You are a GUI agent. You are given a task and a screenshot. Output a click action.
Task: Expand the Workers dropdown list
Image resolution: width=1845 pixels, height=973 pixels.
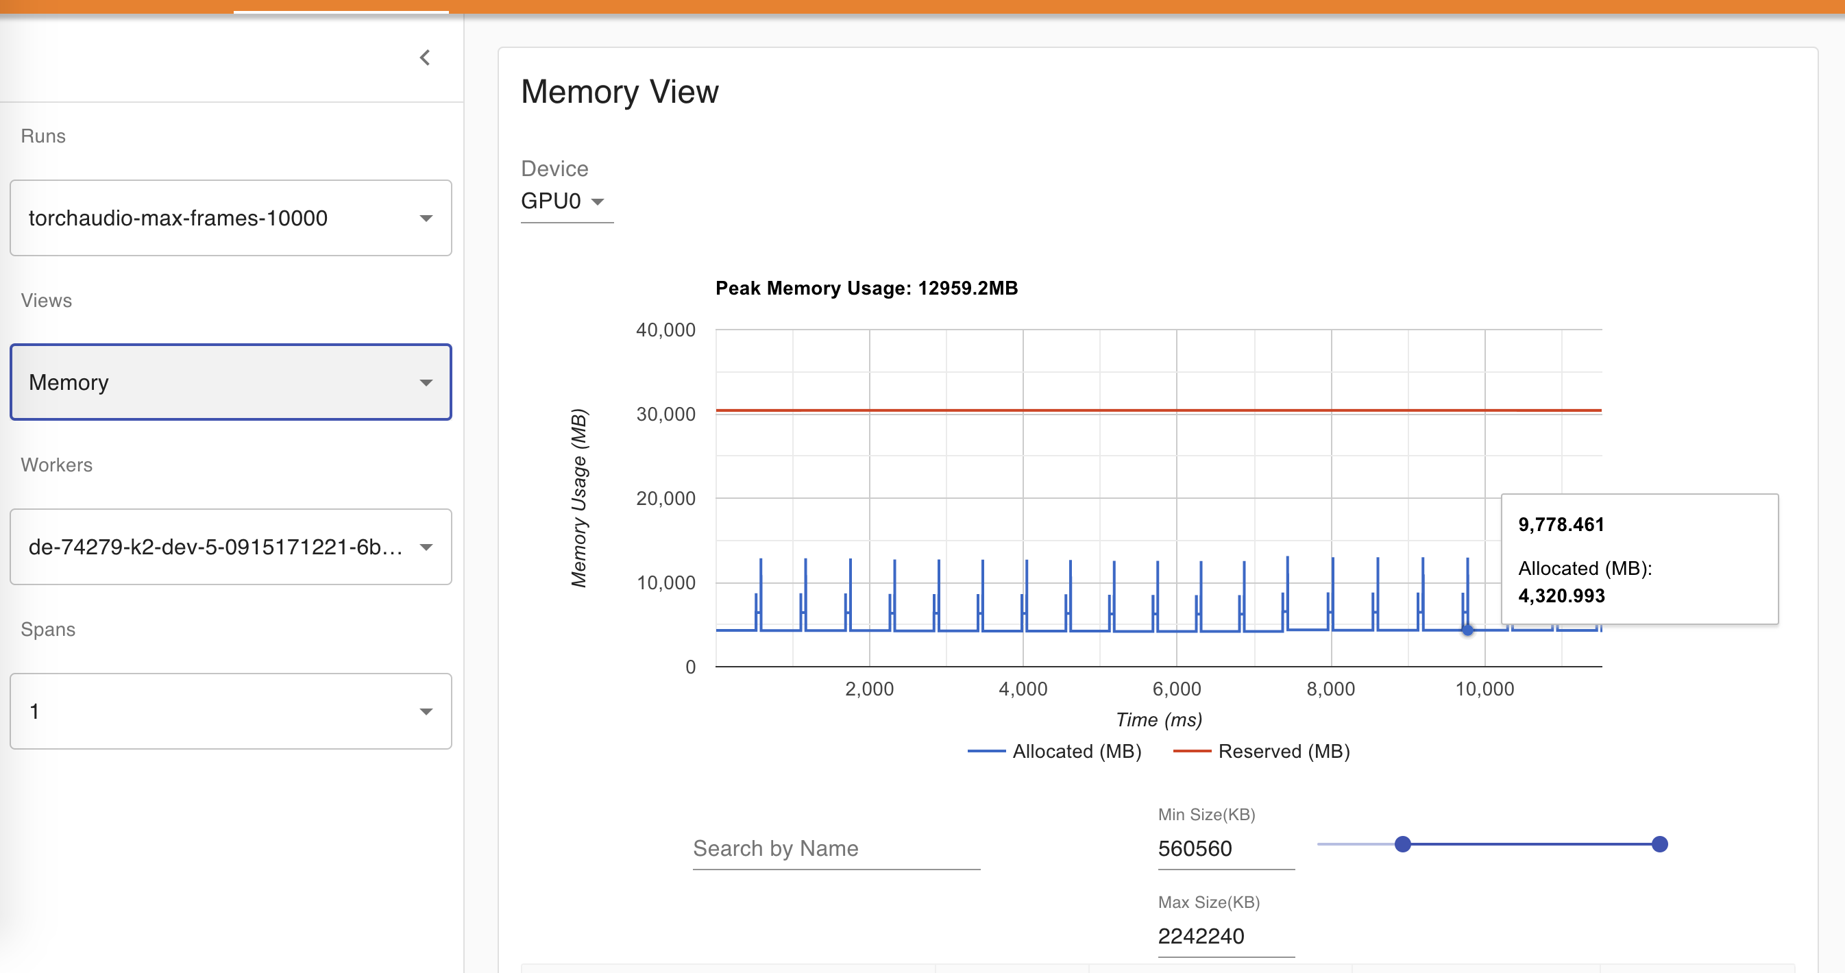215,547
